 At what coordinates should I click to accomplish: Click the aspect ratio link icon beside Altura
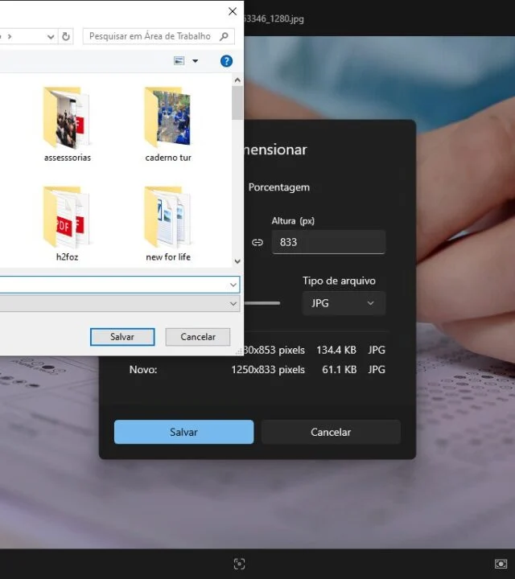pyautogui.click(x=257, y=242)
